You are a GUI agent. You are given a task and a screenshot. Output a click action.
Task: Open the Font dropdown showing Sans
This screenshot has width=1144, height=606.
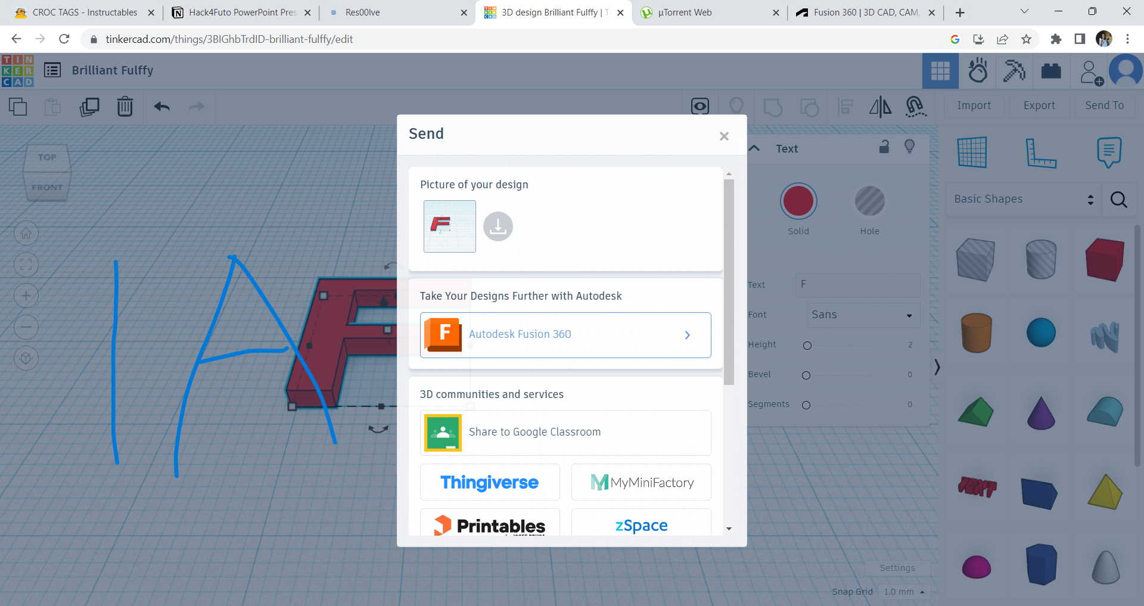click(862, 315)
